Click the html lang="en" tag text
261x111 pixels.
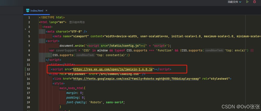click(53, 22)
